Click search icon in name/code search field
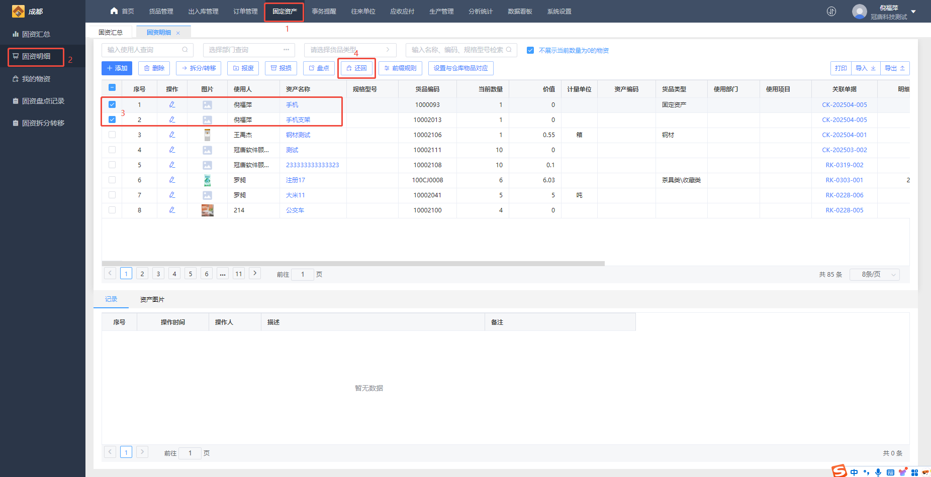Screen dimensions: 931x477 (509, 50)
